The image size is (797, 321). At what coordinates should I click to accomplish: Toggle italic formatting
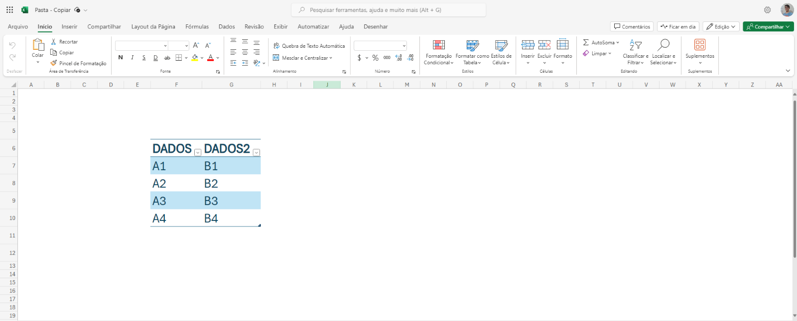[x=133, y=58]
